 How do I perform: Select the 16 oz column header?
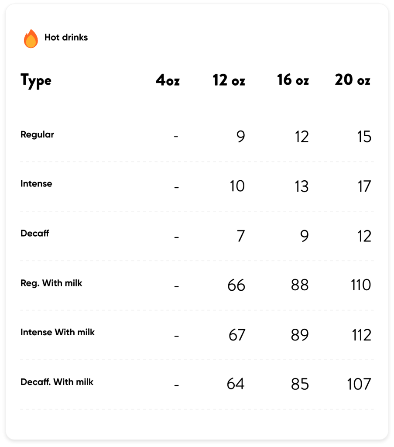coord(293,79)
